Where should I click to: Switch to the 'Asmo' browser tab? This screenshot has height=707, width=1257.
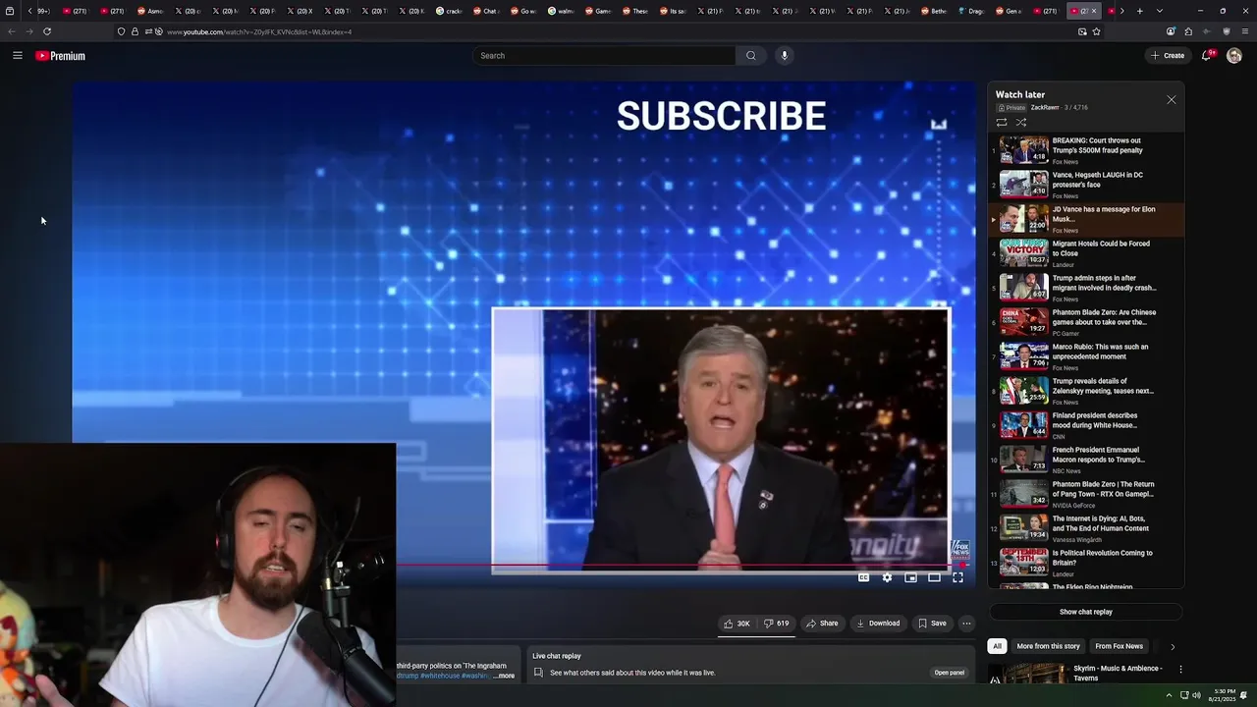tap(150, 11)
